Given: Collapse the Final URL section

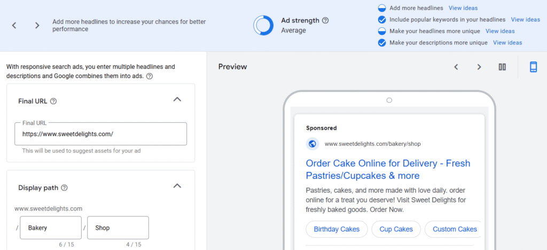Looking at the screenshot, I should pos(177,99).
